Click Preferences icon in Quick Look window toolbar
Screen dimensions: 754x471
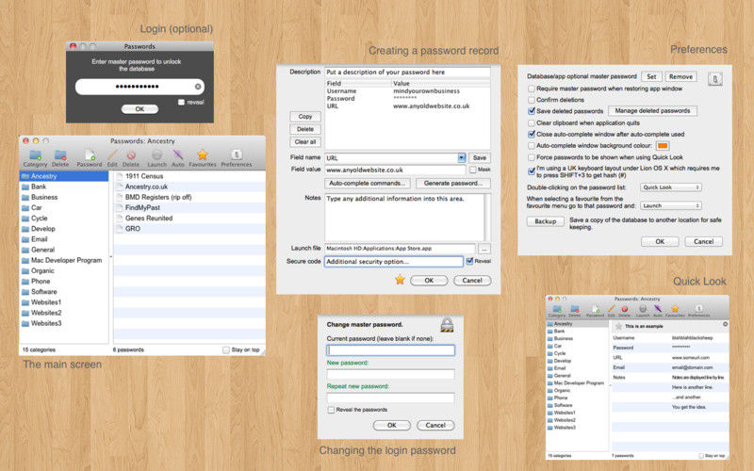click(x=698, y=309)
